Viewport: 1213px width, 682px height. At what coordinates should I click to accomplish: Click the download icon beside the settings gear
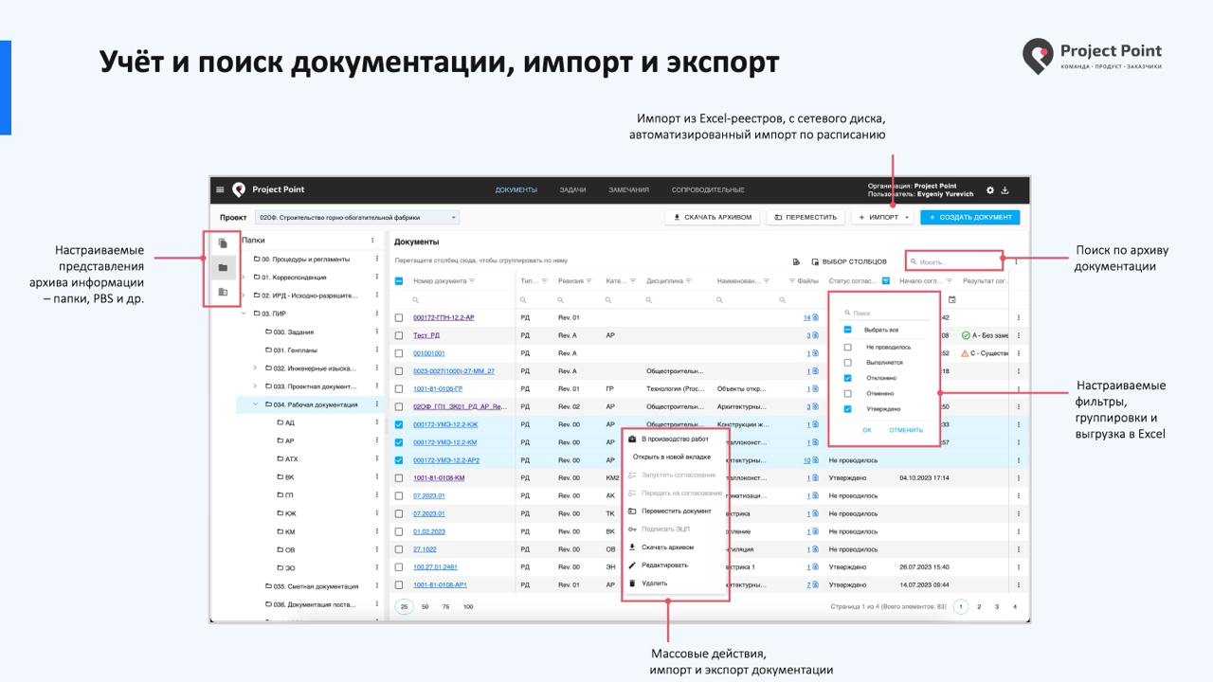[x=1006, y=189]
